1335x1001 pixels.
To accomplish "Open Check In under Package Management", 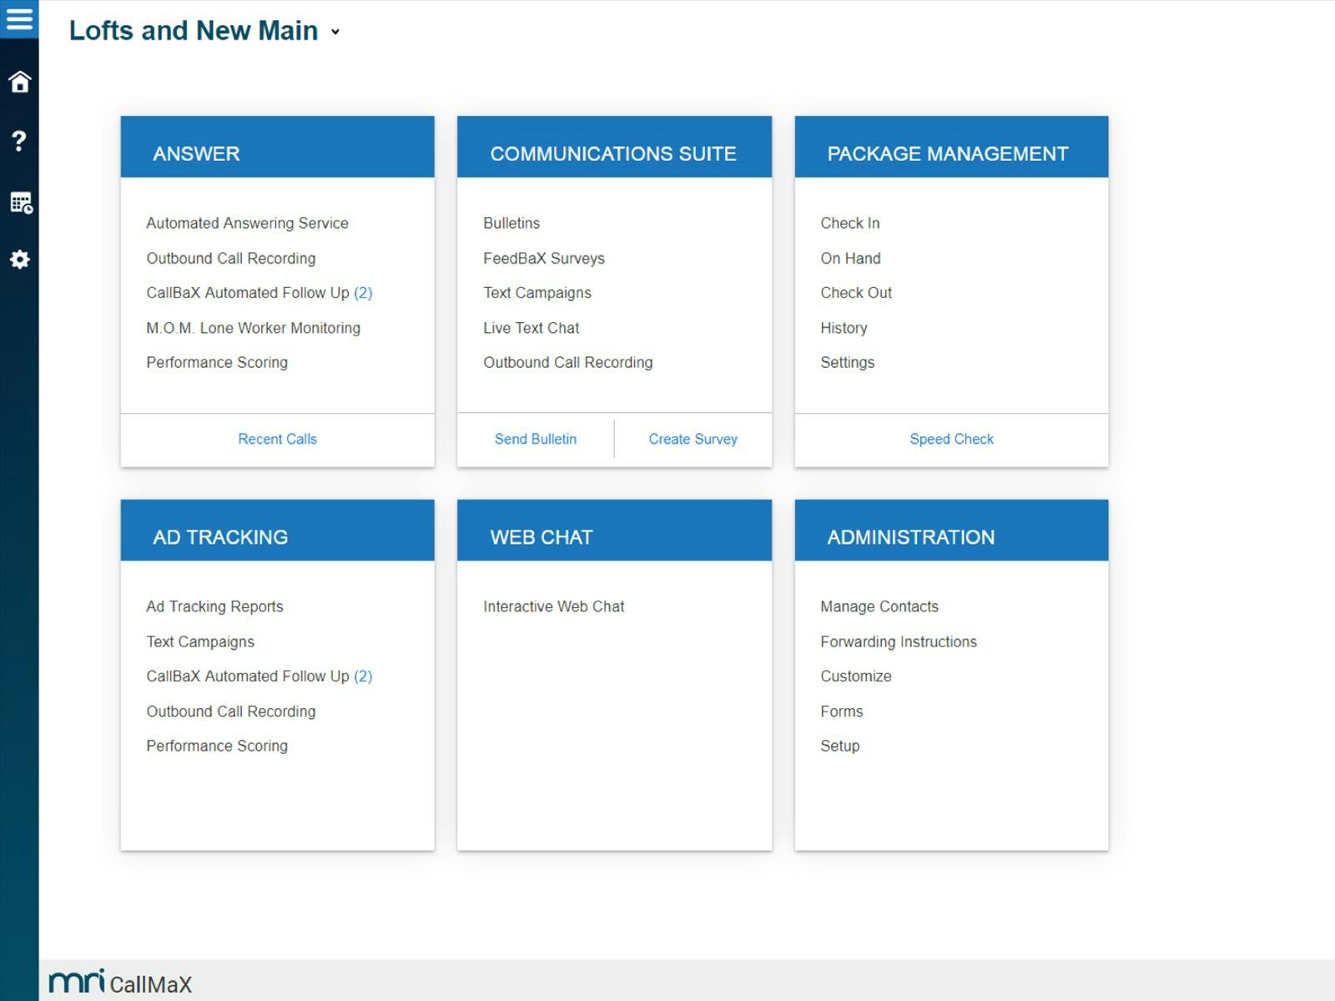I will pos(850,223).
